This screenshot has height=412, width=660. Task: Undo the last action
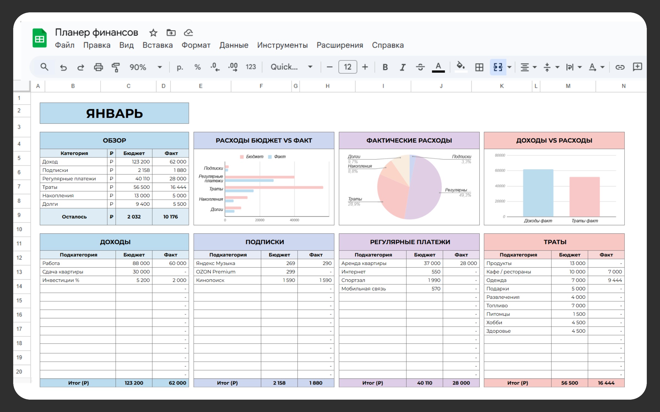click(63, 67)
